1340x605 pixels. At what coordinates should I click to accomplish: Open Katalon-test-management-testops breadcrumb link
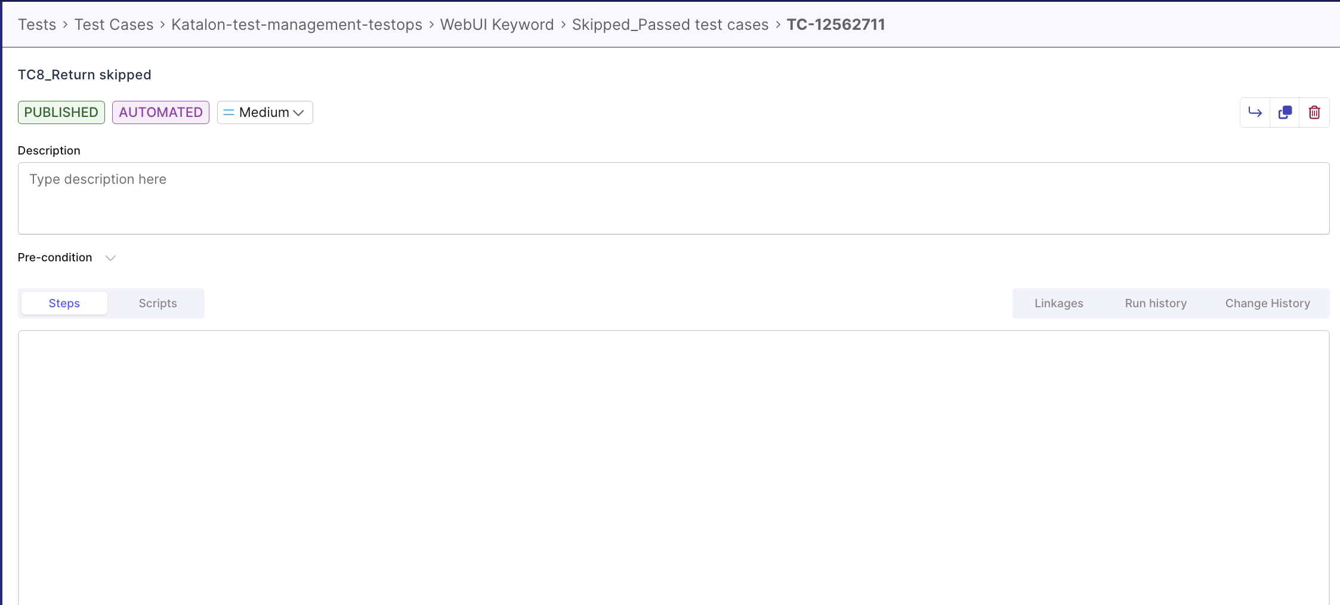click(296, 24)
